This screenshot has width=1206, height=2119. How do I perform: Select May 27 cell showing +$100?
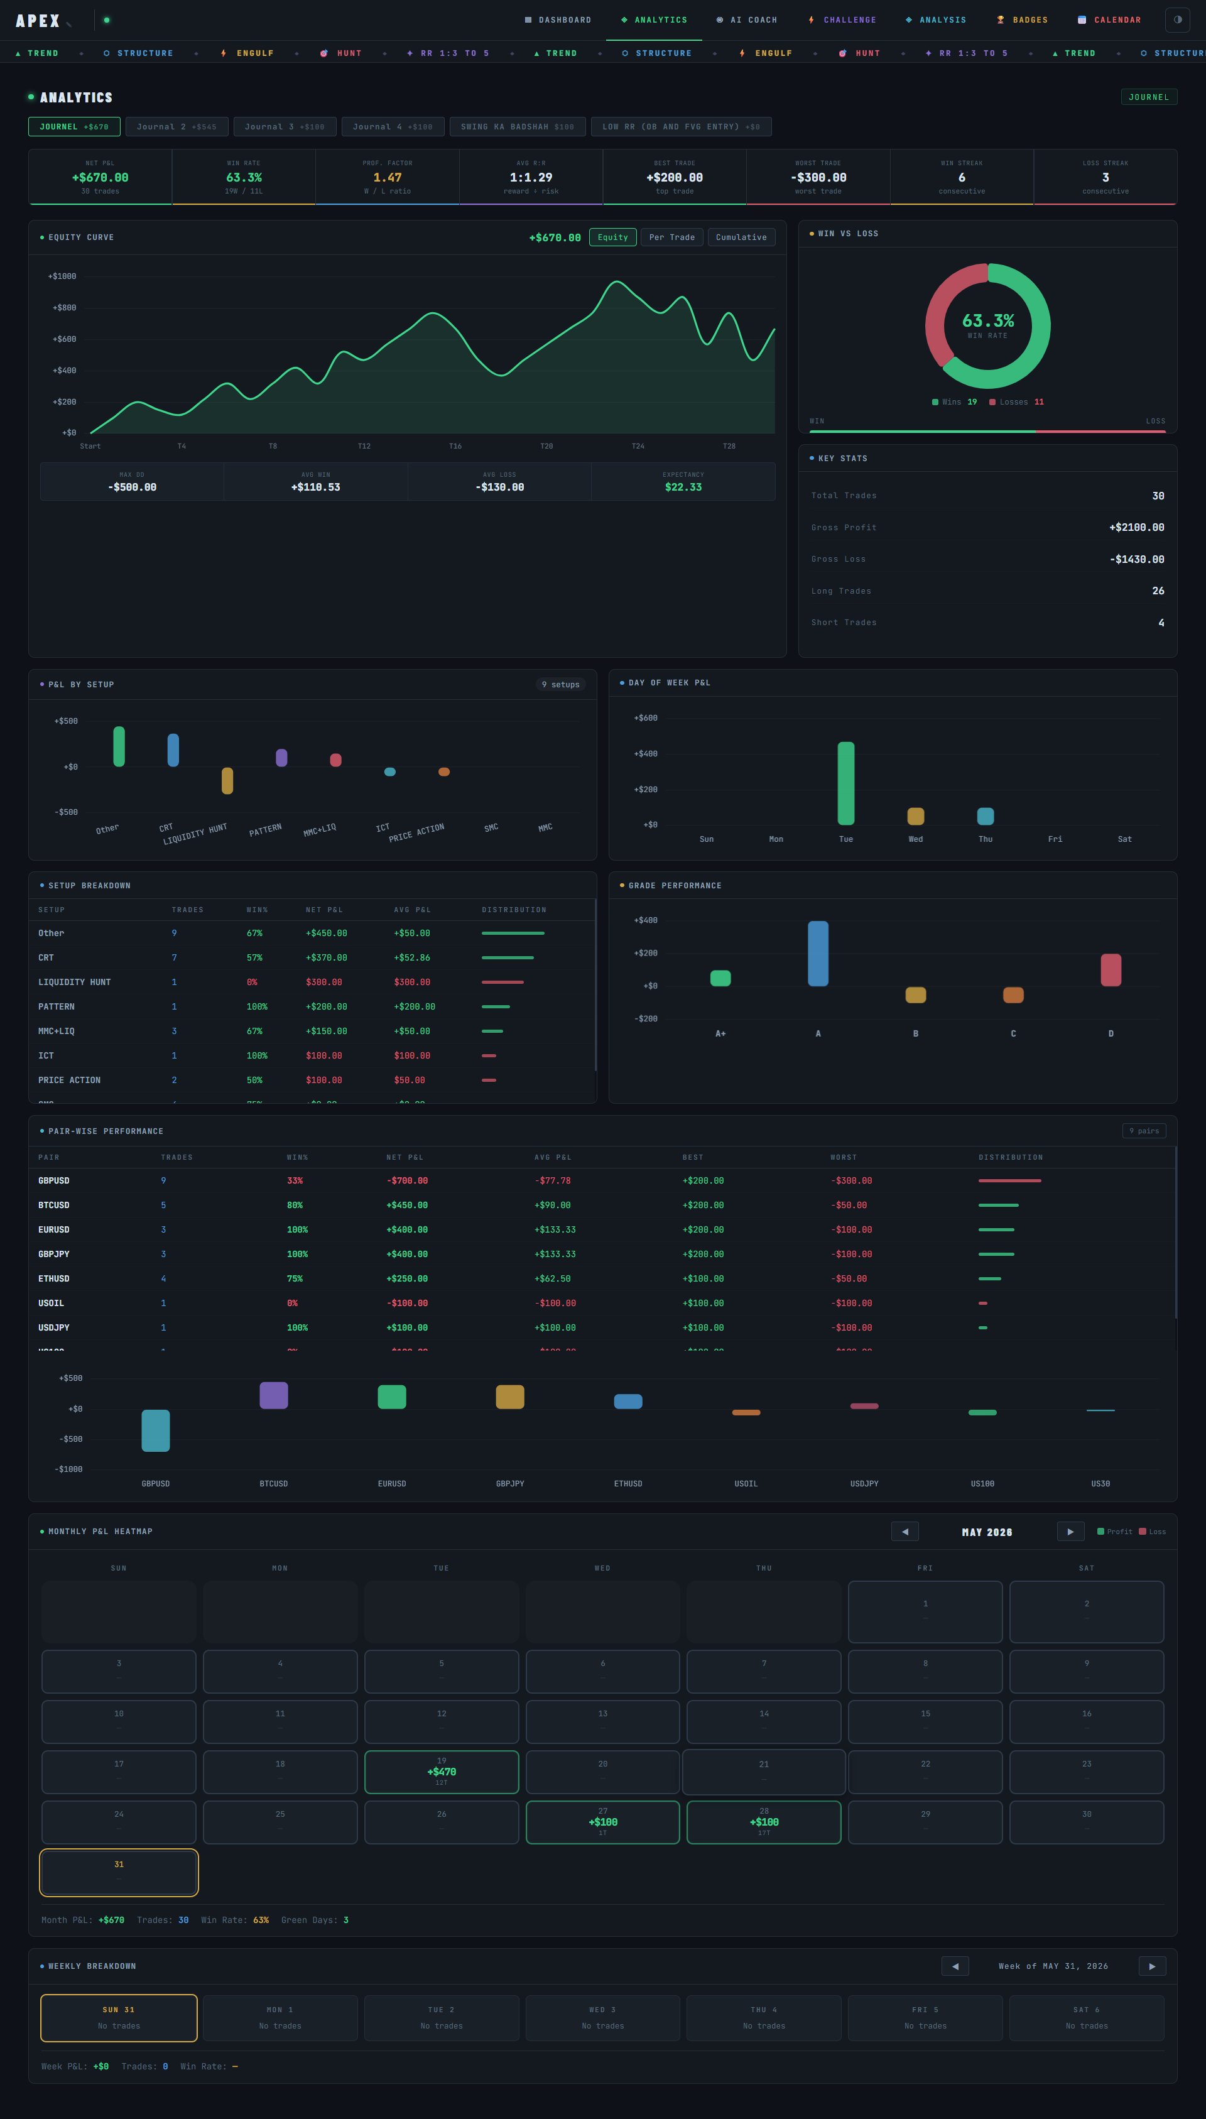[603, 1822]
